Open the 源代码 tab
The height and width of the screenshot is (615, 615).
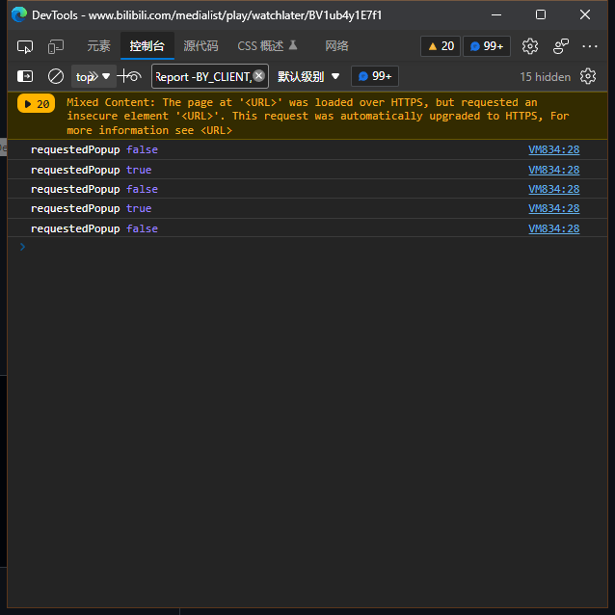click(201, 46)
